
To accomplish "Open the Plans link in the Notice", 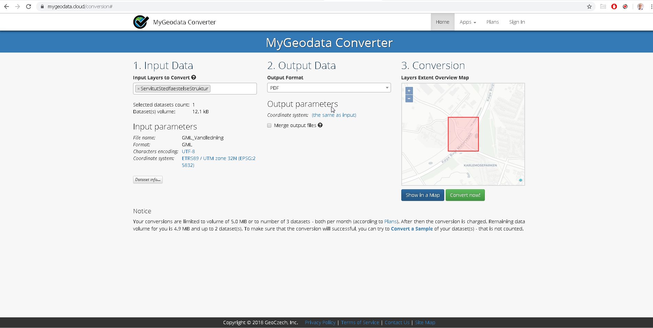I will click(391, 222).
